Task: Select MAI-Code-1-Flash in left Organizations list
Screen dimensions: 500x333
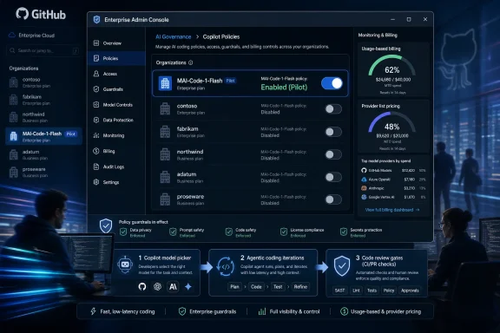Action: pyautogui.click(x=43, y=136)
